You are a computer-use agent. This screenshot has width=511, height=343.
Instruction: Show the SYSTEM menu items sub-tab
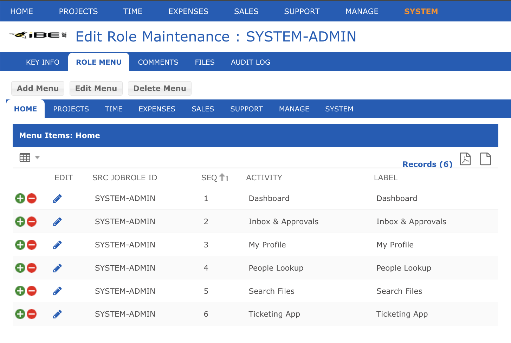[339, 109]
